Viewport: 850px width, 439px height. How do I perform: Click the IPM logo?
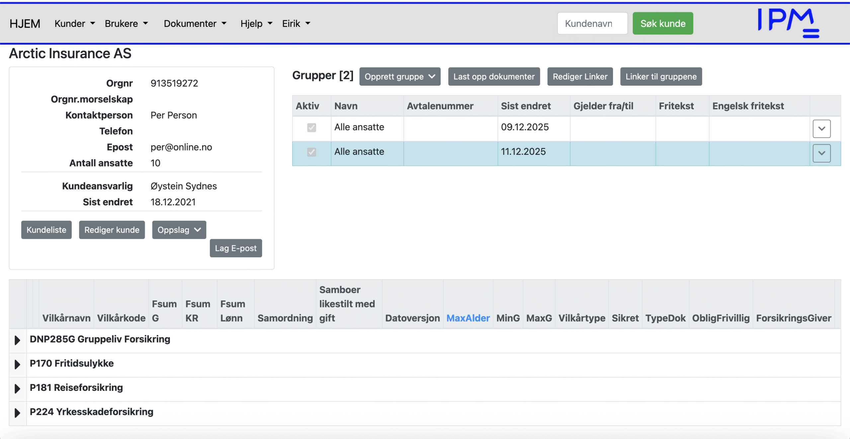(x=788, y=23)
